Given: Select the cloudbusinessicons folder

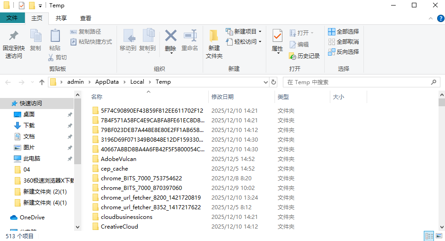Looking at the screenshot, I should point(127,217).
